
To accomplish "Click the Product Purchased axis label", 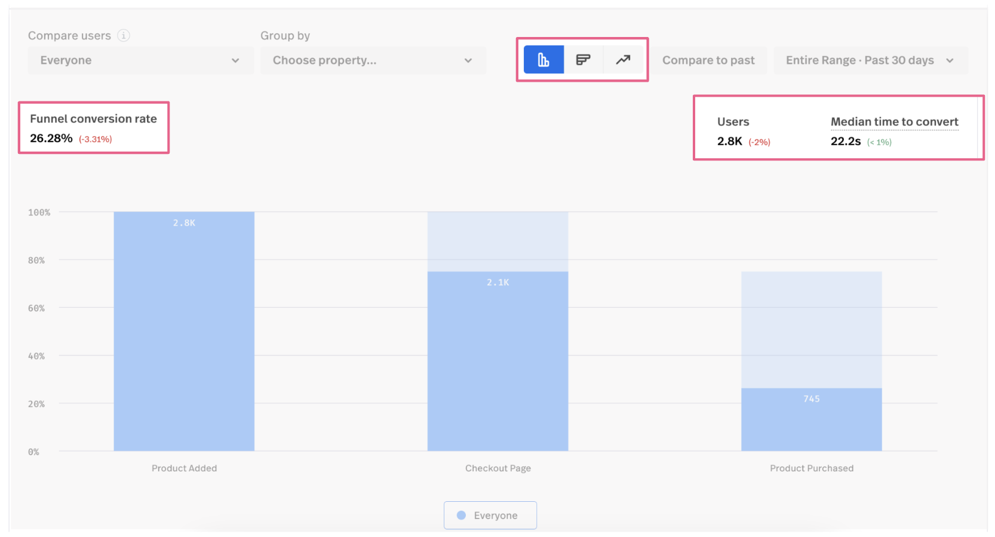I will point(811,468).
